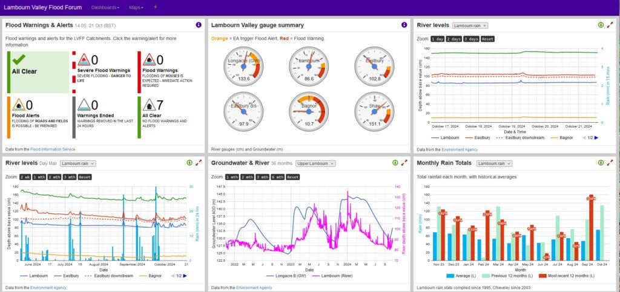Open Lambourn rain dropdown in Monthly Rain Totals
Screen dimensions: 620x292
[495, 163]
